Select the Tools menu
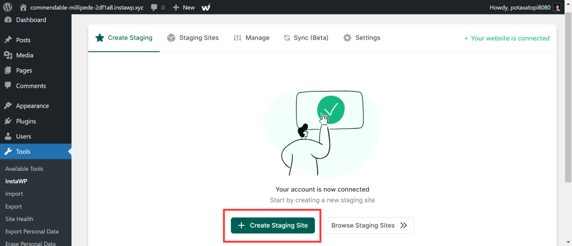The height and width of the screenshot is (246, 572). 36,152
